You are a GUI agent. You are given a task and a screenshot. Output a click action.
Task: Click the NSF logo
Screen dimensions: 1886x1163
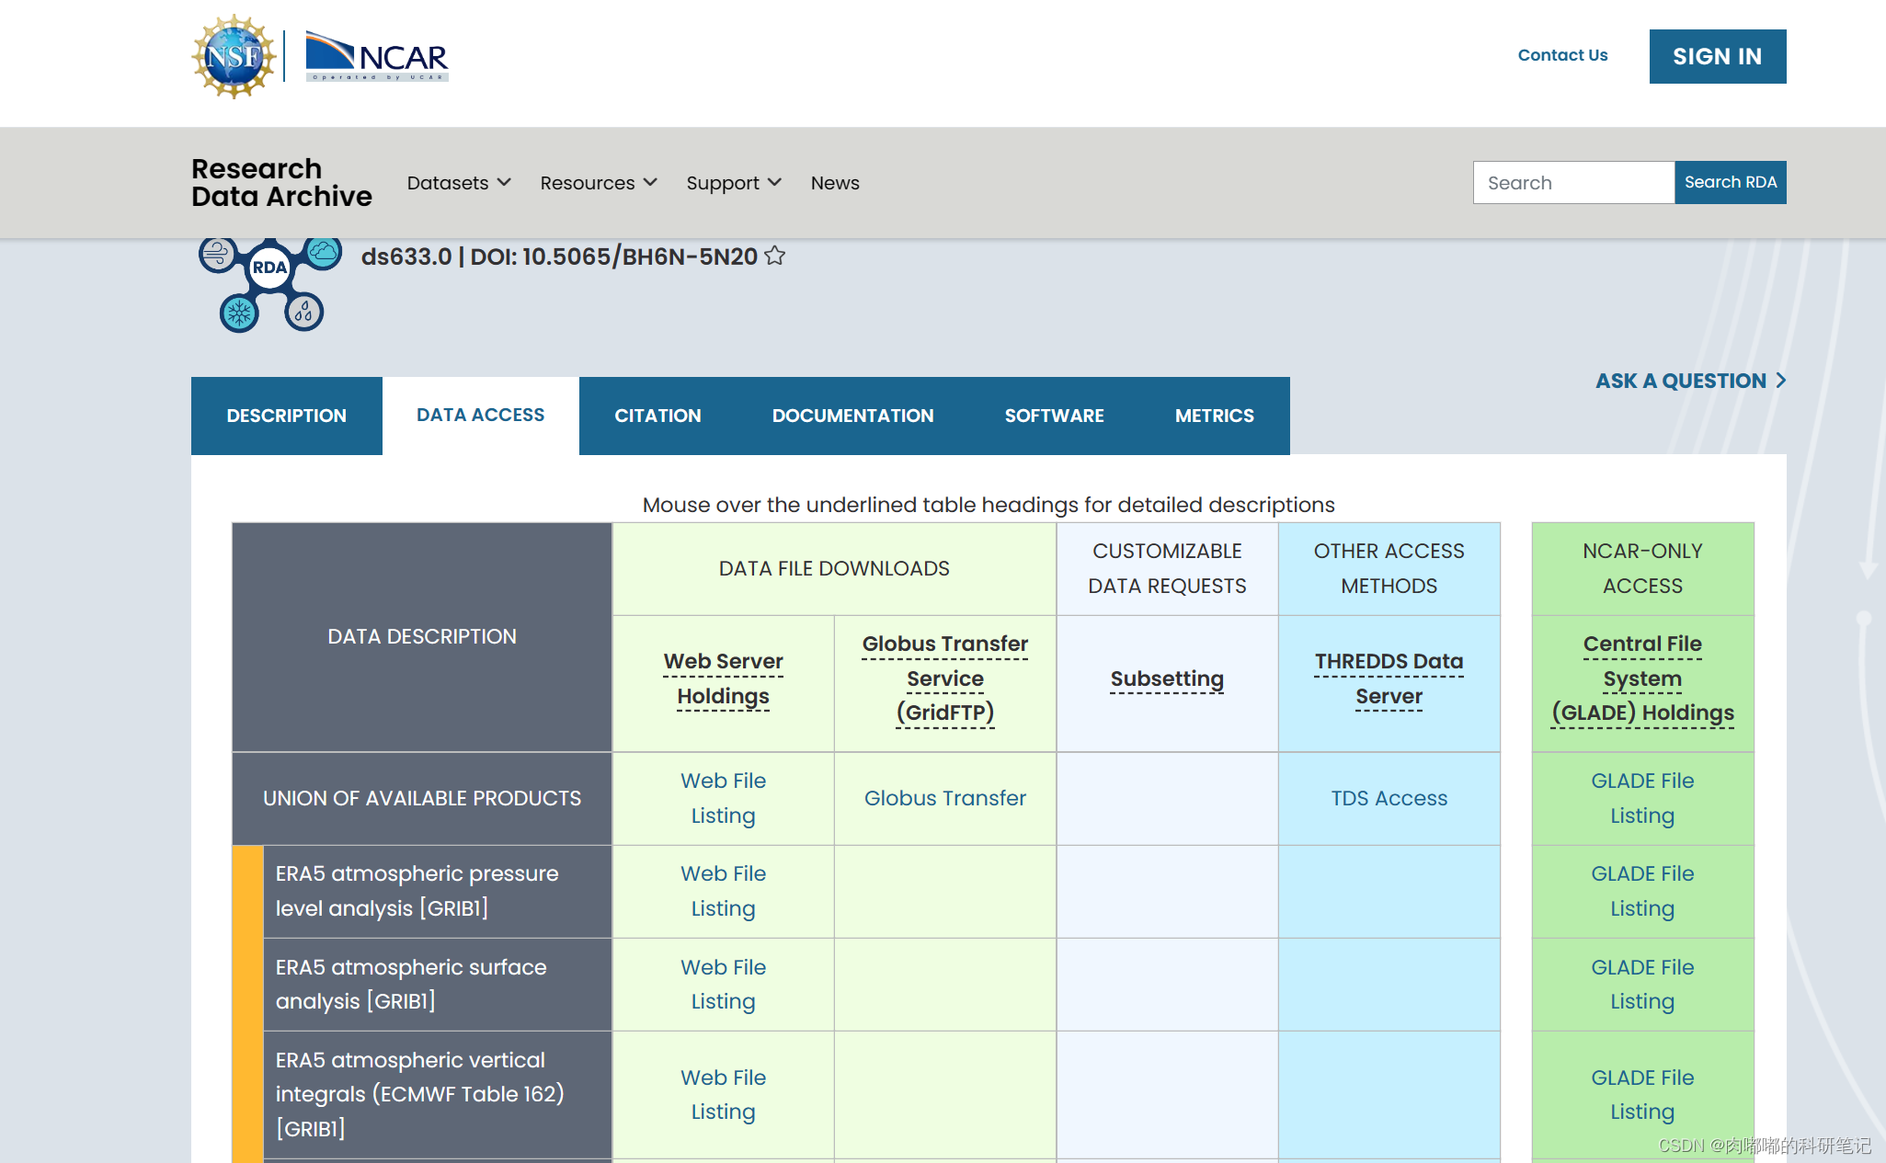click(x=234, y=57)
